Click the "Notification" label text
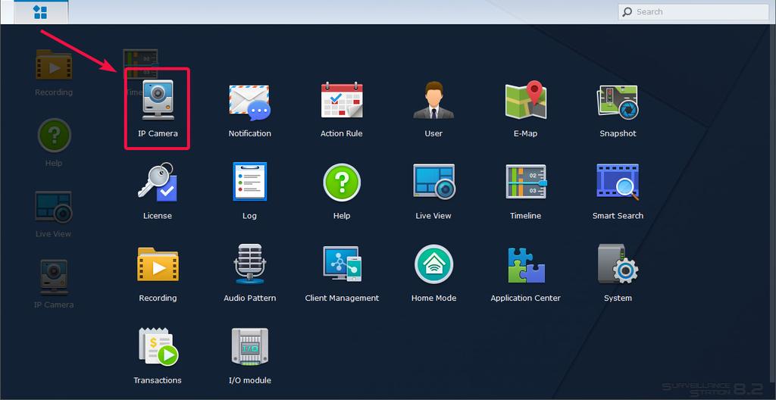This screenshot has width=776, height=400. coord(249,133)
